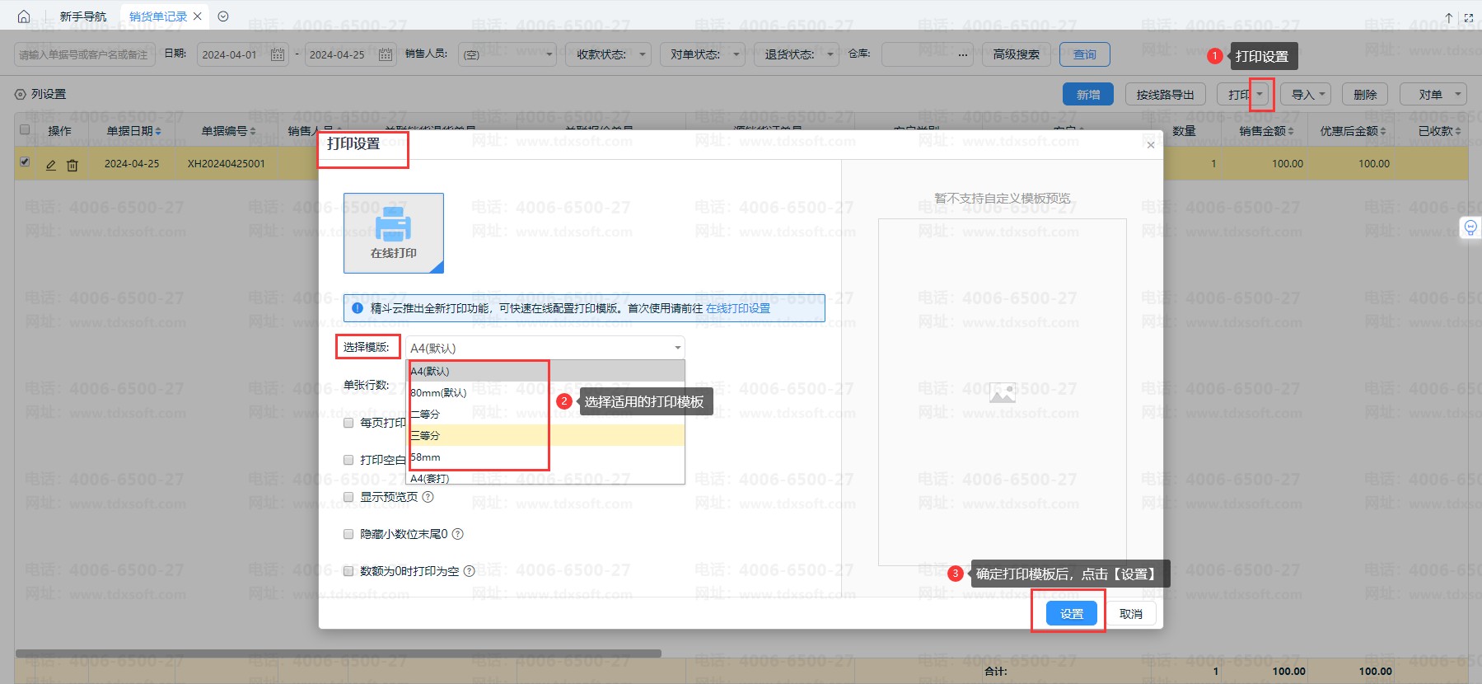Switch to 新手导航 tab

(83, 16)
